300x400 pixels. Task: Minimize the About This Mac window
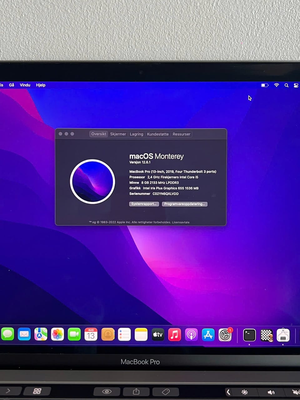[66, 134]
